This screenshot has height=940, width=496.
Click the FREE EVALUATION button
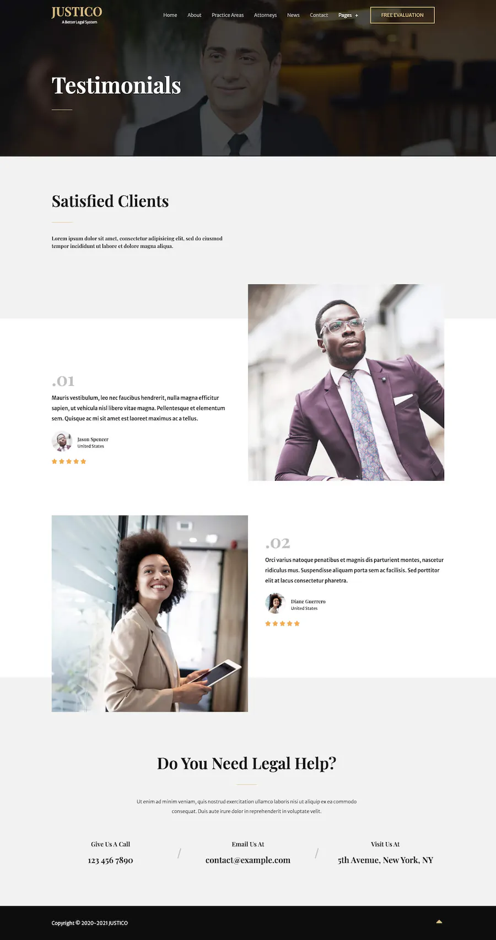[402, 15]
